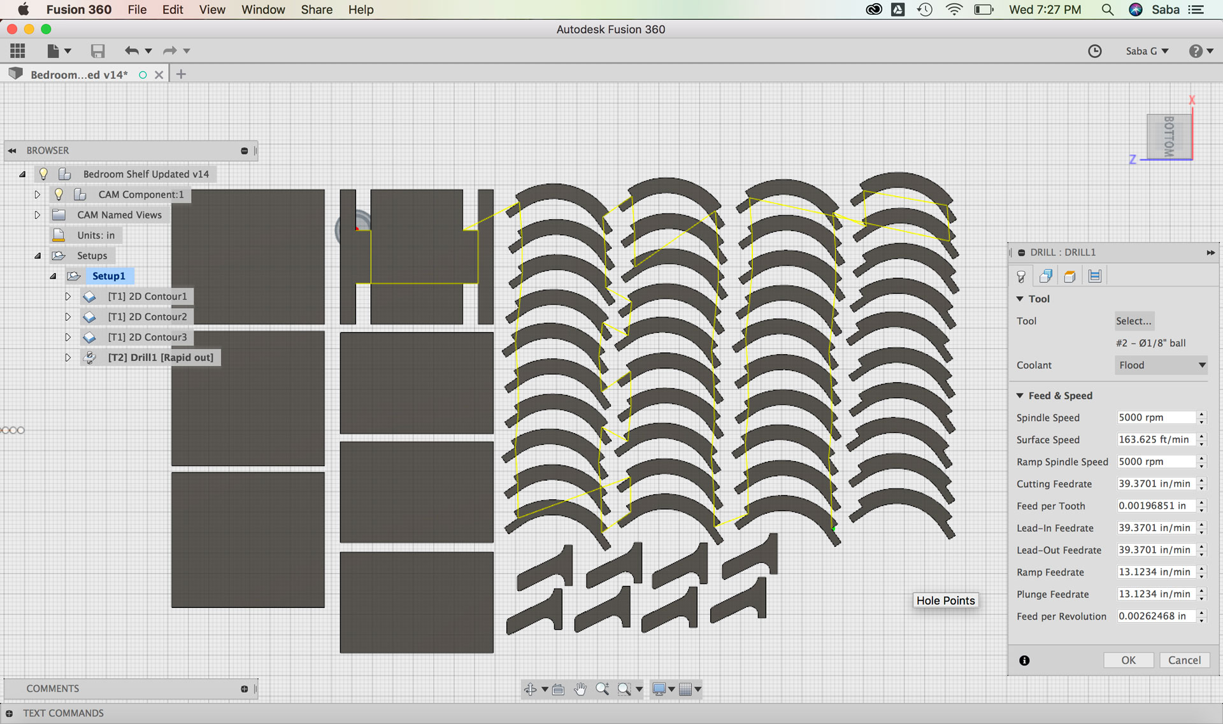Viewport: 1223px width, 724px height.
Task: Click the Look At view icon
Action: [559, 689]
